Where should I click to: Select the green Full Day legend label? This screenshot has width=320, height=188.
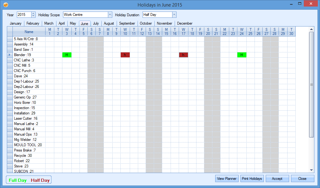(x=18, y=180)
